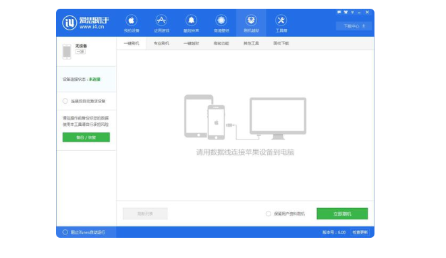
Task: Click the i4 logo icon
Action: 69,22
